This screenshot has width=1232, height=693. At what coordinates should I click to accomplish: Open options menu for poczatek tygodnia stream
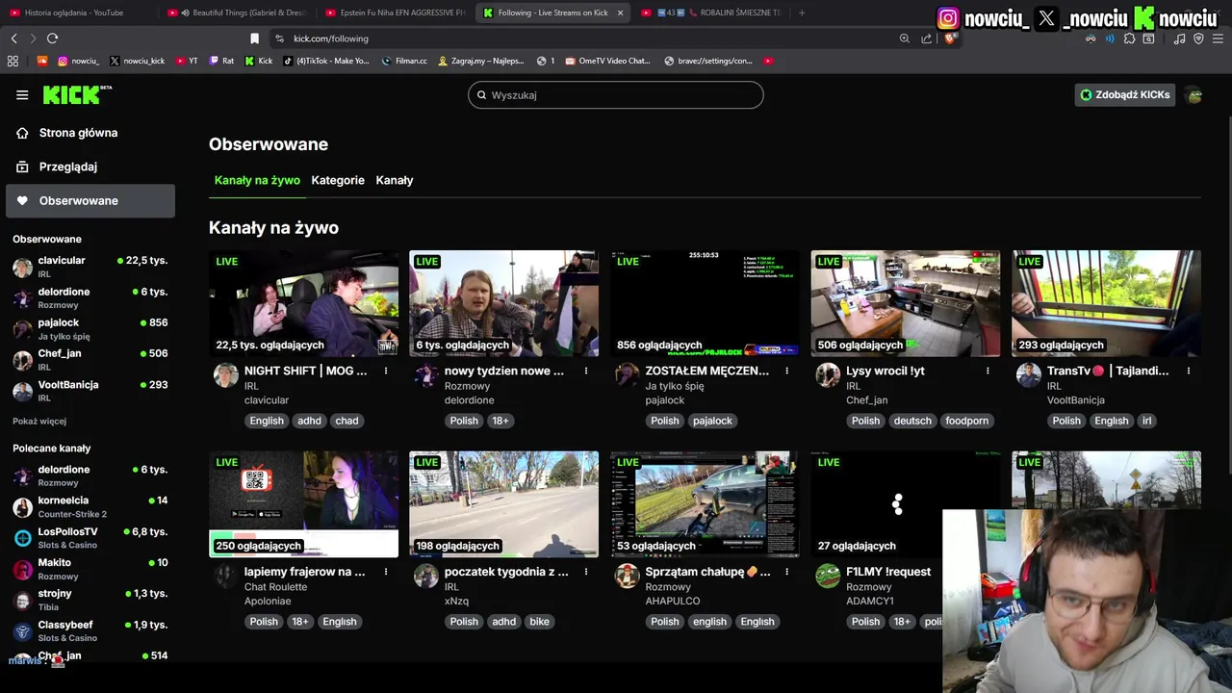click(x=586, y=572)
